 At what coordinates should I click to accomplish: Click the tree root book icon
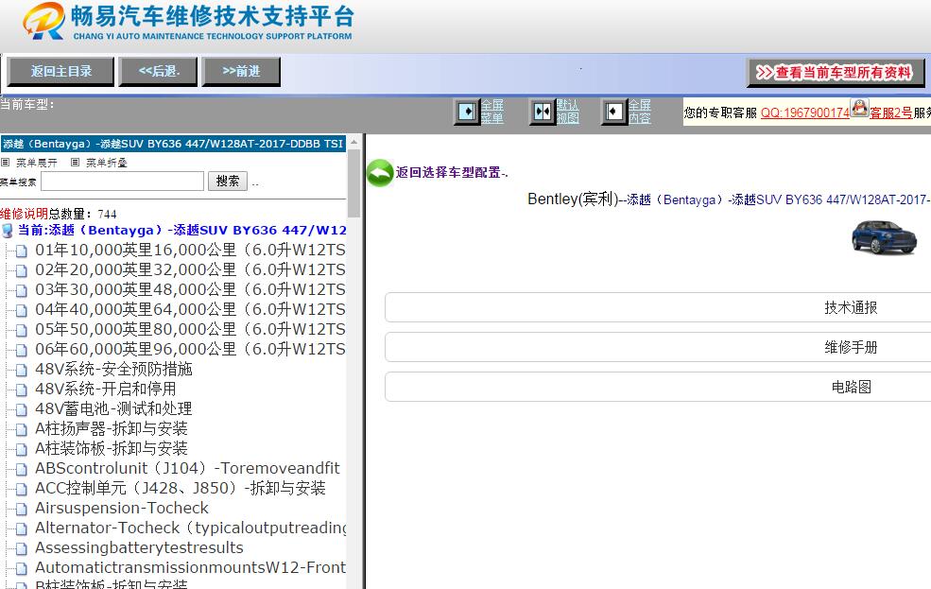coord(8,231)
